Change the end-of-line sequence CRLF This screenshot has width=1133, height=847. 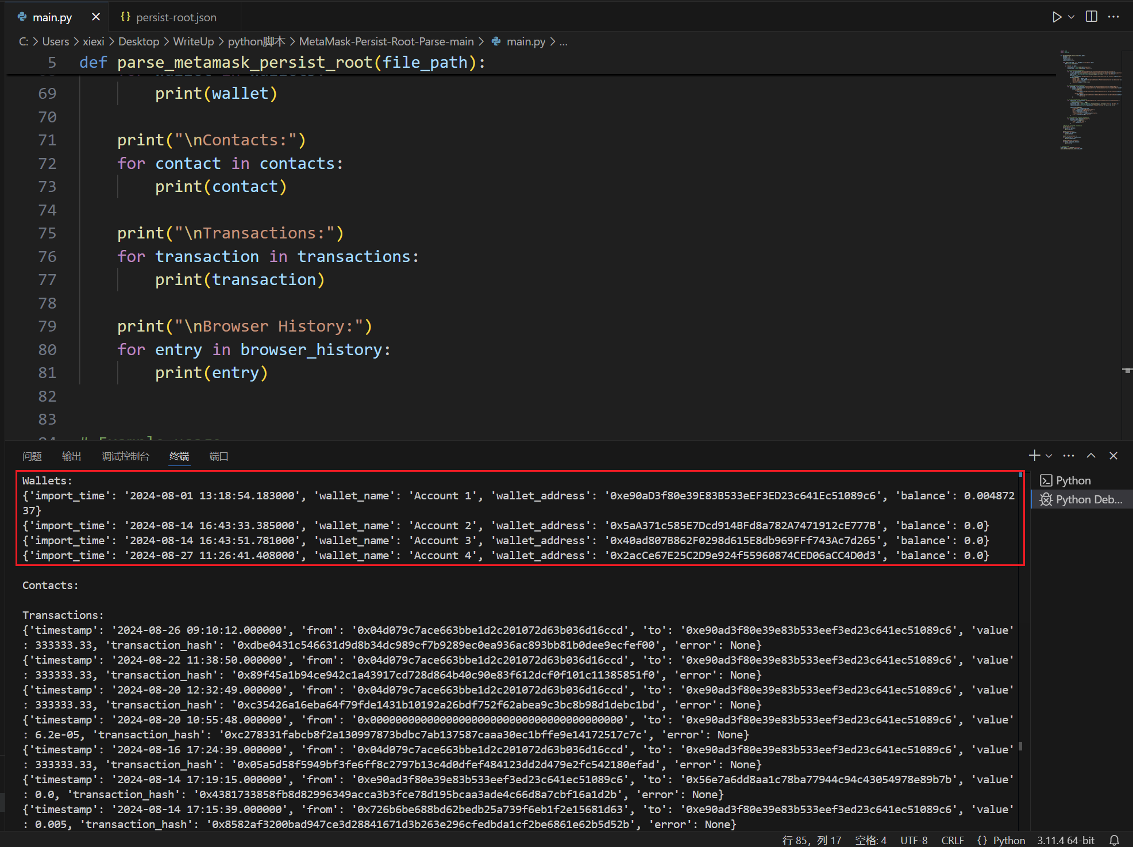952,840
